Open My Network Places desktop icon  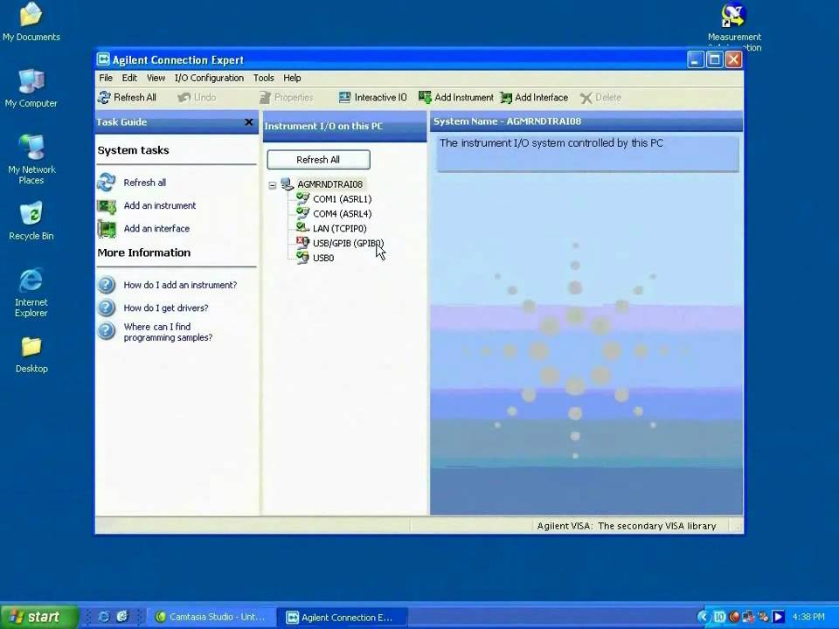31,147
